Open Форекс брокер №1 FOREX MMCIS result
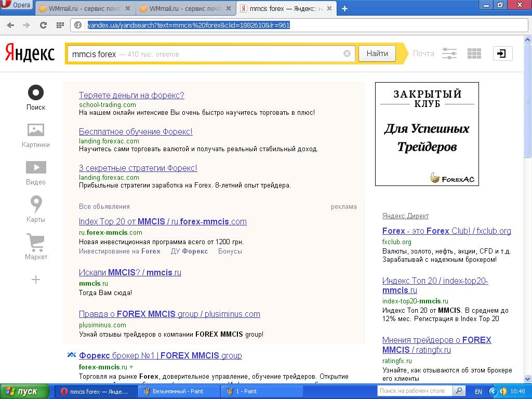 click(x=160, y=355)
